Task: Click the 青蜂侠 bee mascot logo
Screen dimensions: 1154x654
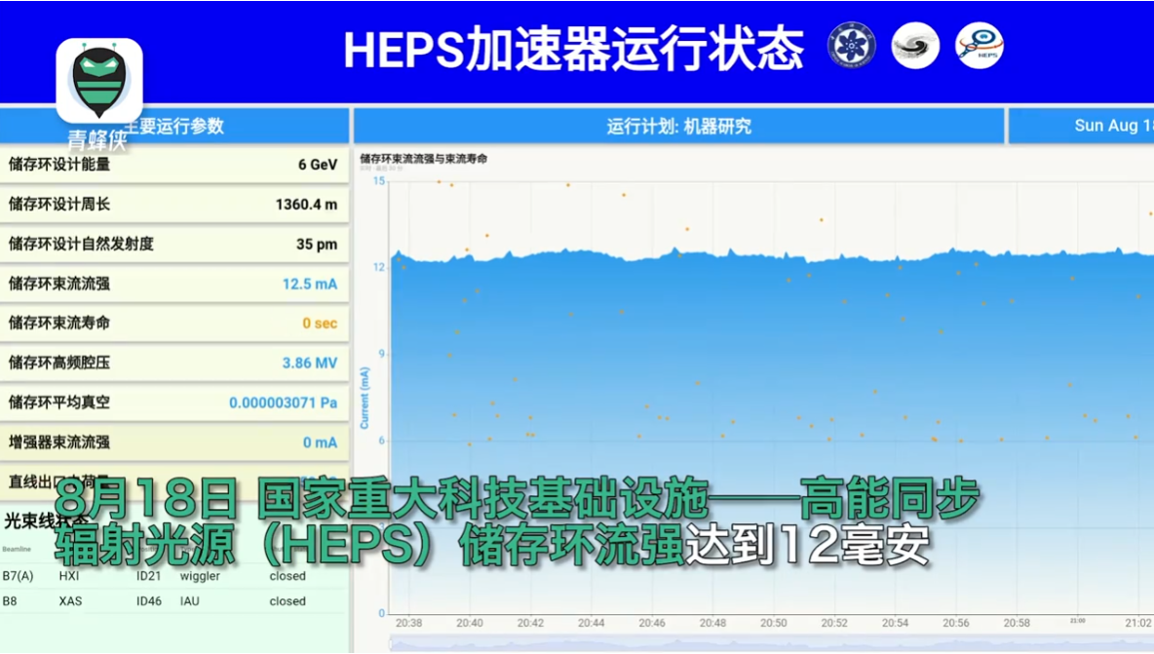Action: pyautogui.click(x=98, y=82)
